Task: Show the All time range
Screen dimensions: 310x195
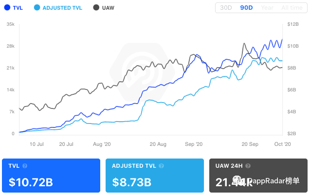Action: [x=292, y=8]
